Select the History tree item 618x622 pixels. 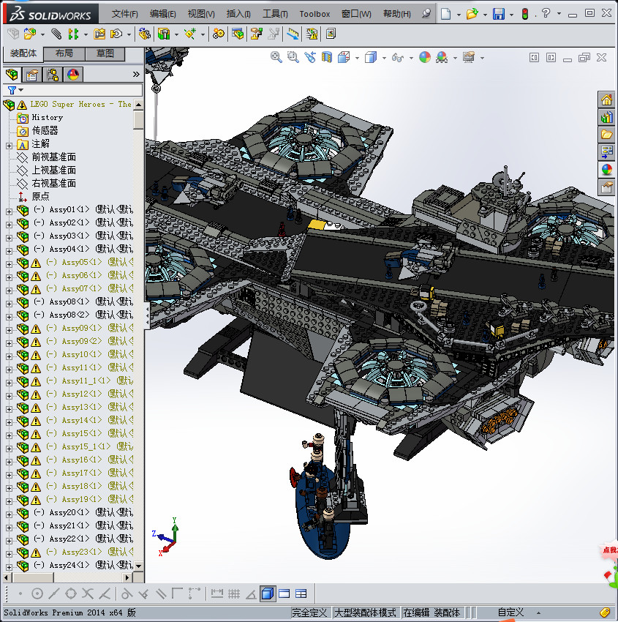point(47,117)
